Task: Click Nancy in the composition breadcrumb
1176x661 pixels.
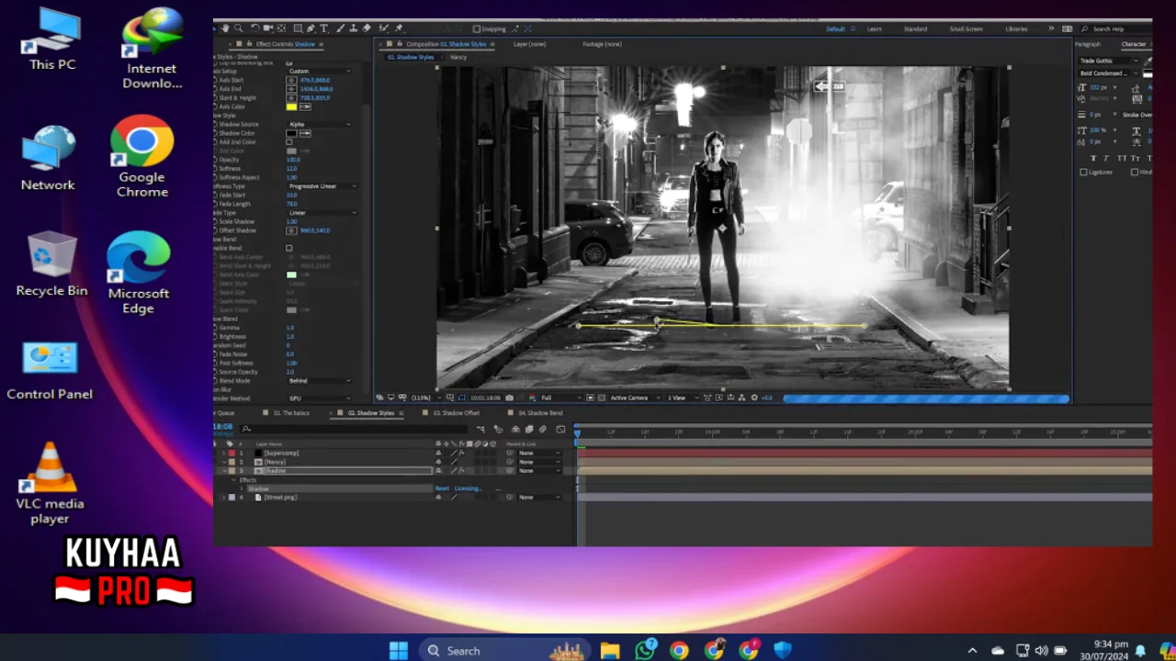Action: 458,57
